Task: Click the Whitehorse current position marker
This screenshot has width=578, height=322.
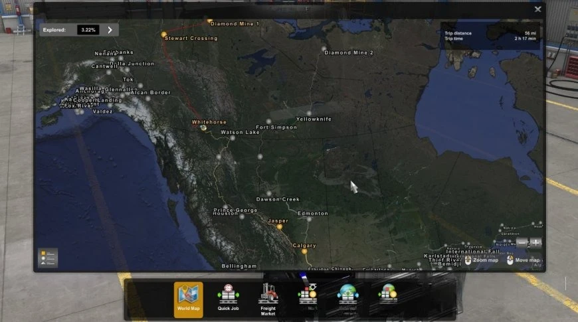Action: [x=203, y=128]
